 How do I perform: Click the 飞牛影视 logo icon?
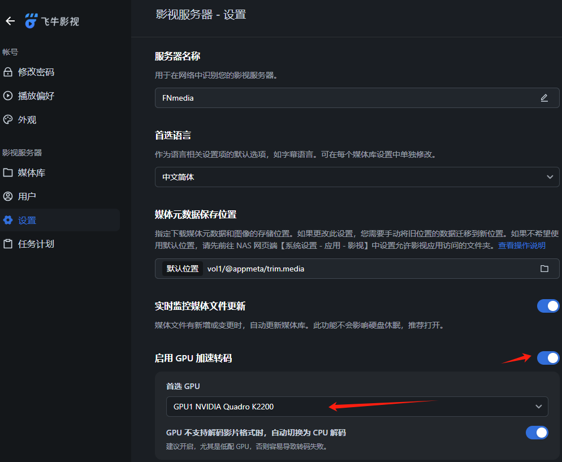[x=31, y=21]
